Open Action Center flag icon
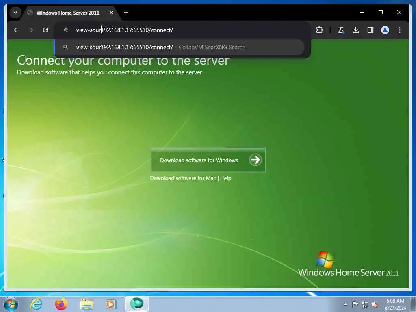 pos(355,304)
